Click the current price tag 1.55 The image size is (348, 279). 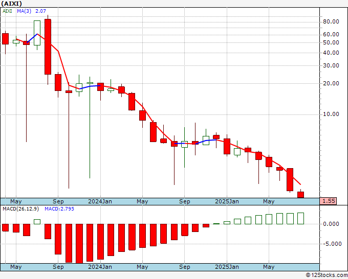pos(328,201)
